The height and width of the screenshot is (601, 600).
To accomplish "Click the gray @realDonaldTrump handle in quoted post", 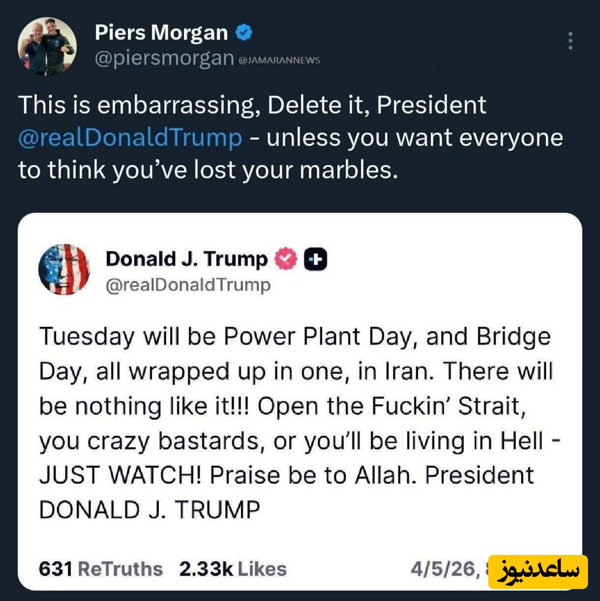I will [188, 285].
